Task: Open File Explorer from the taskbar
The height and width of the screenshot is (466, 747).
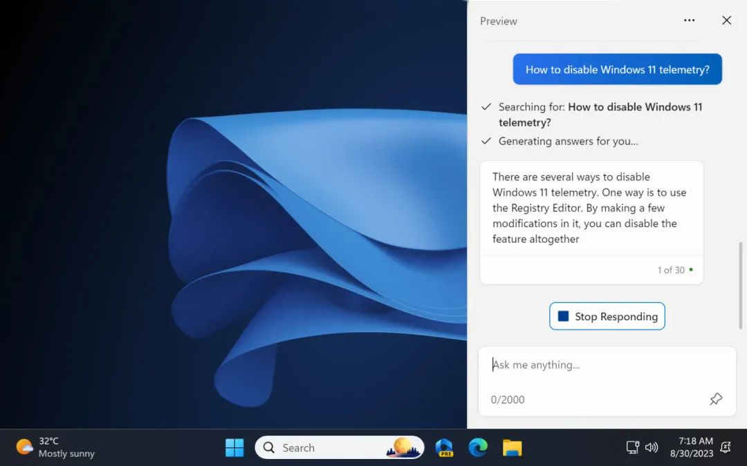Action: click(x=512, y=447)
